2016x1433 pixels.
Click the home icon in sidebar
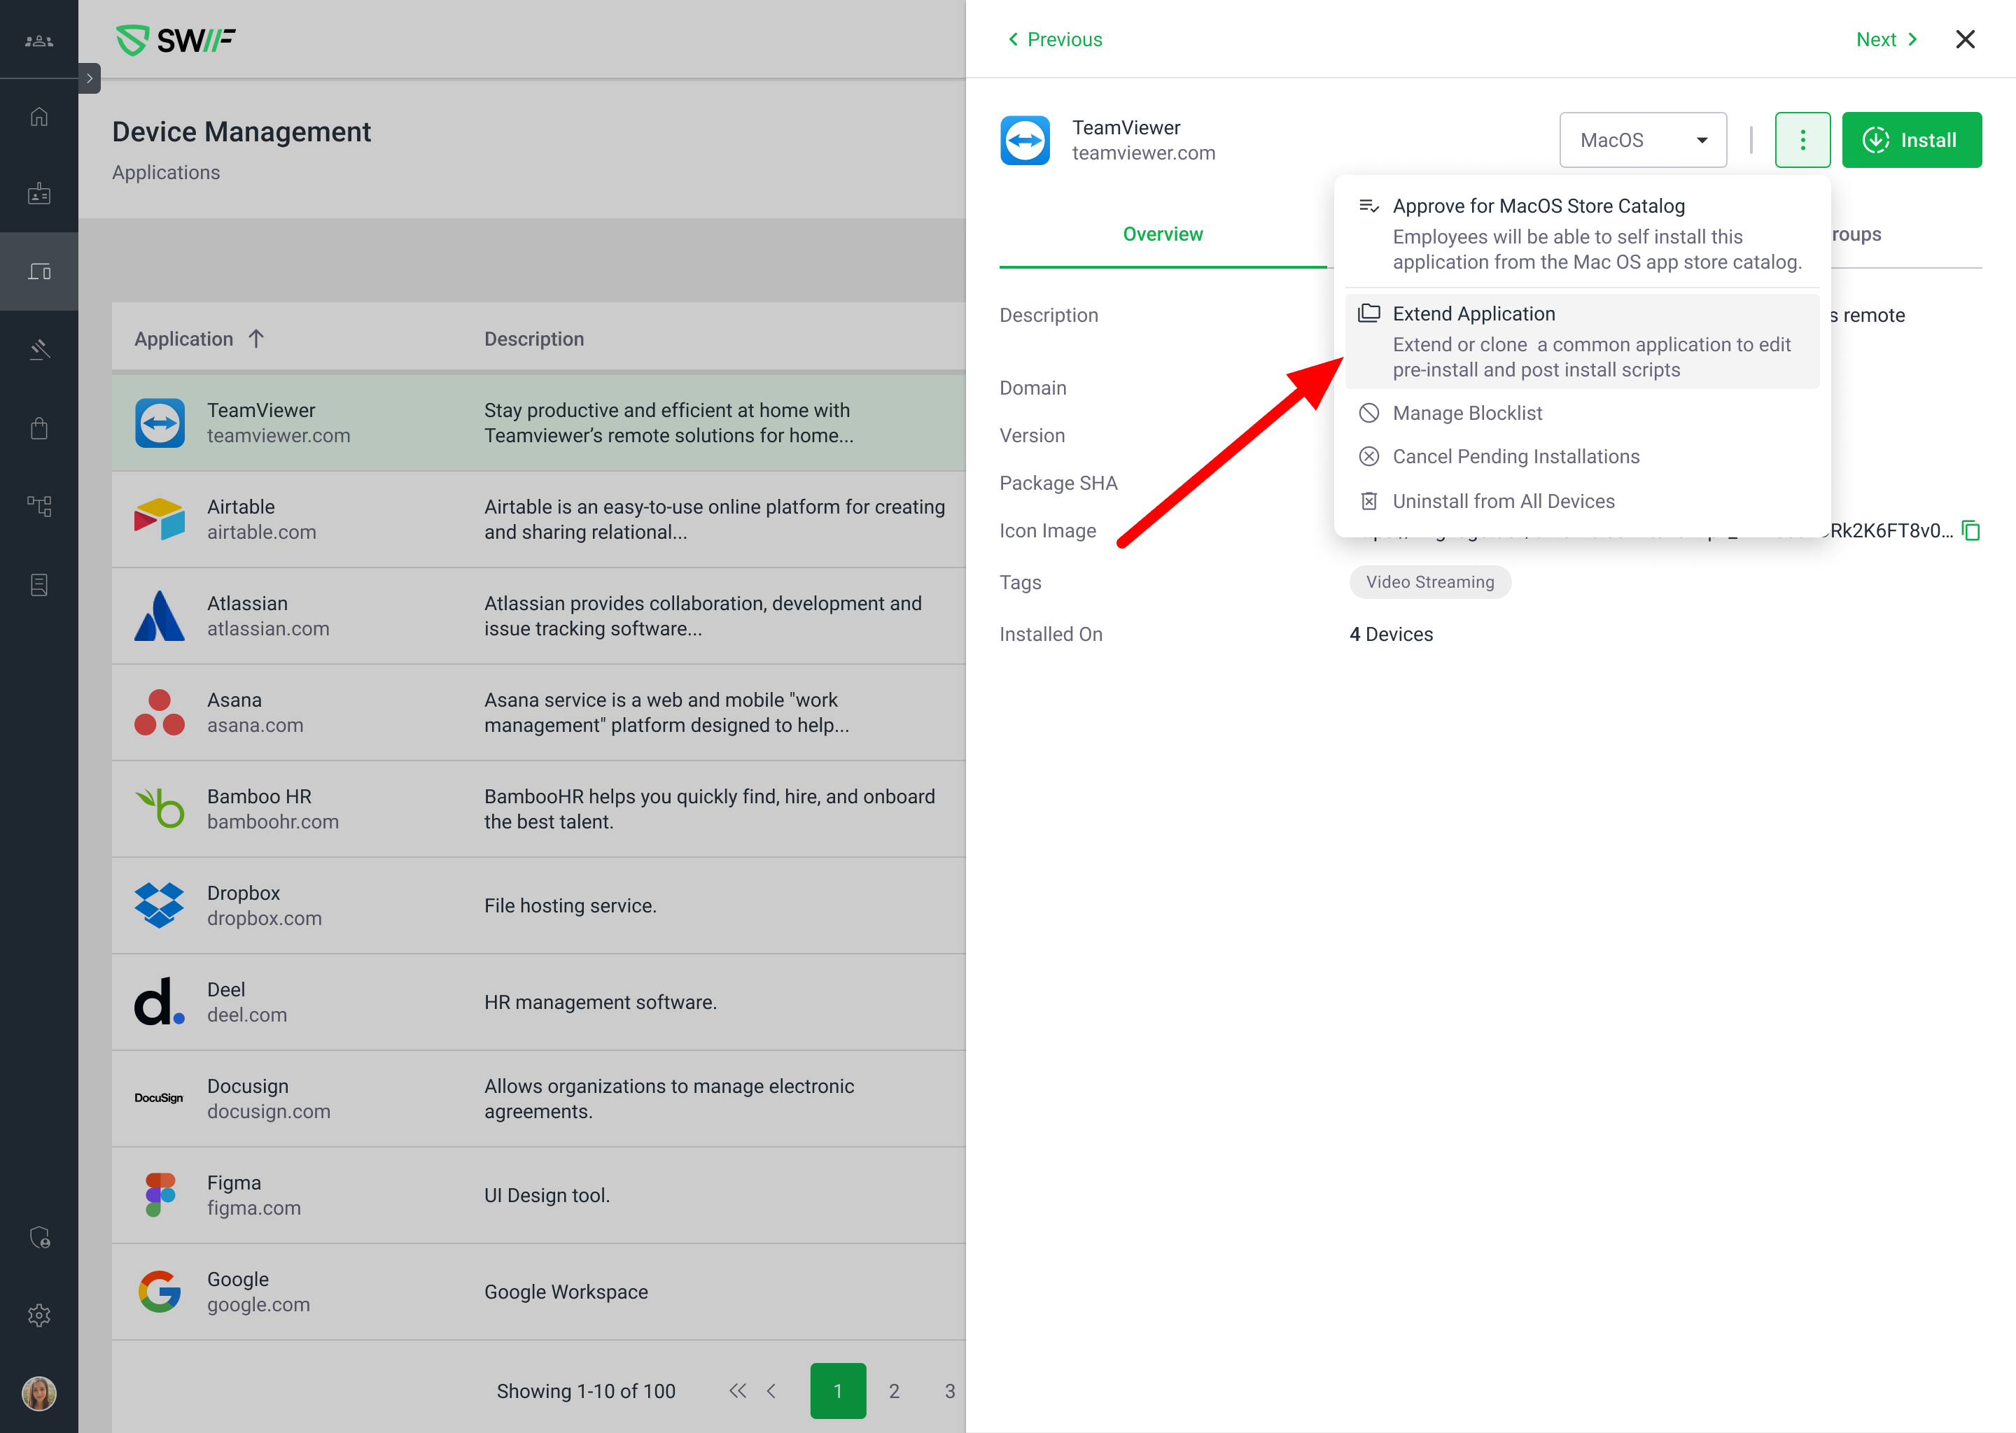[x=38, y=116]
